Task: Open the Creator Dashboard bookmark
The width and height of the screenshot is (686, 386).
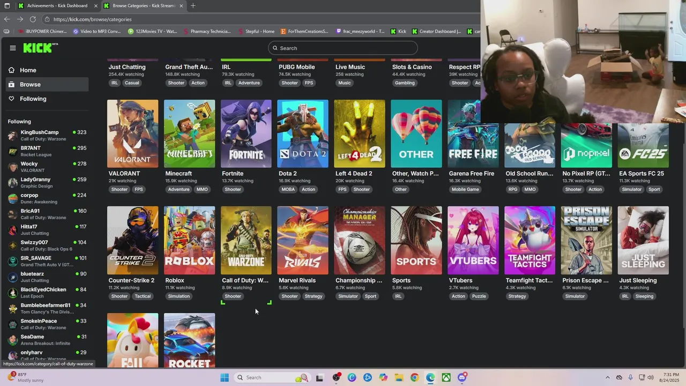Action: pyautogui.click(x=436, y=32)
